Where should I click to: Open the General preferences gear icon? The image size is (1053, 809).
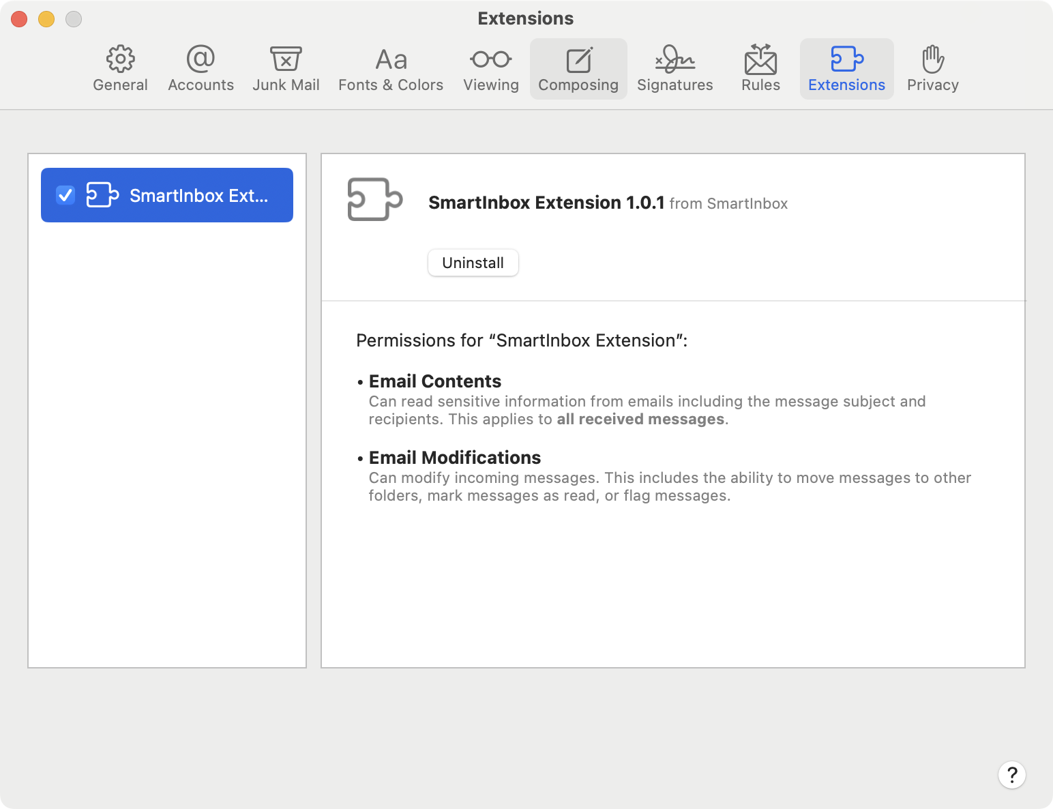click(x=121, y=59)
